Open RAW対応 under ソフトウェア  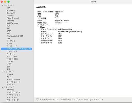[x=11, y=90]
